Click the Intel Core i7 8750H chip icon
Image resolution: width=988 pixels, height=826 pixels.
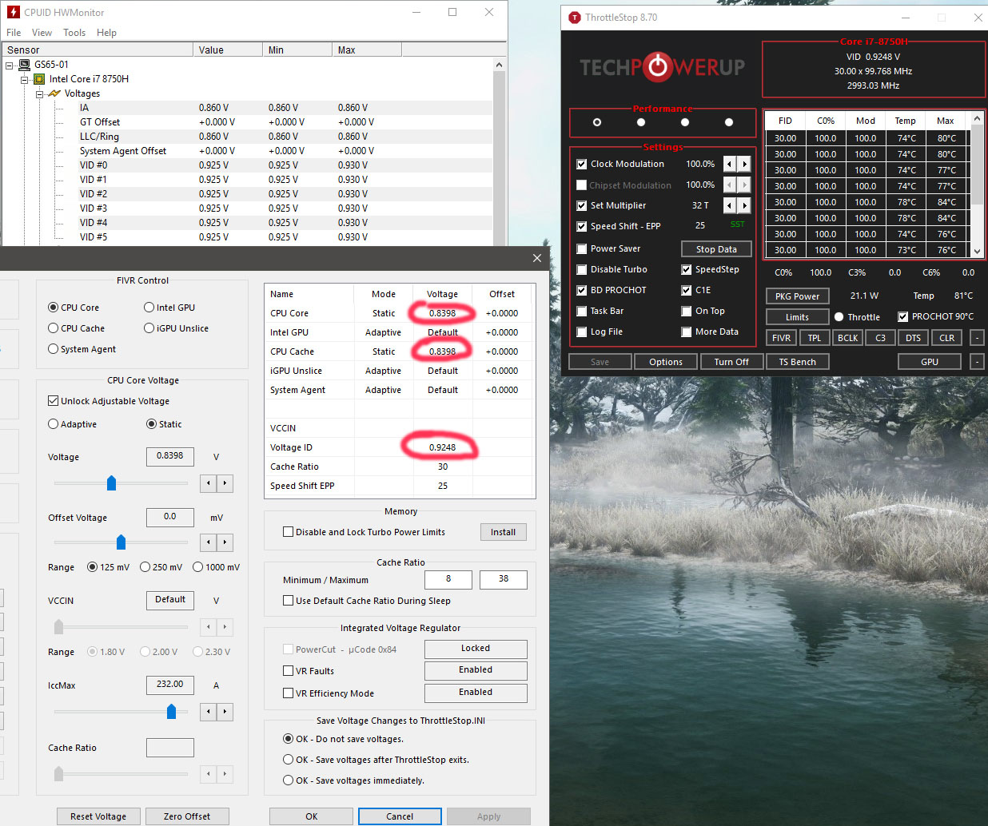pos(38,79)
